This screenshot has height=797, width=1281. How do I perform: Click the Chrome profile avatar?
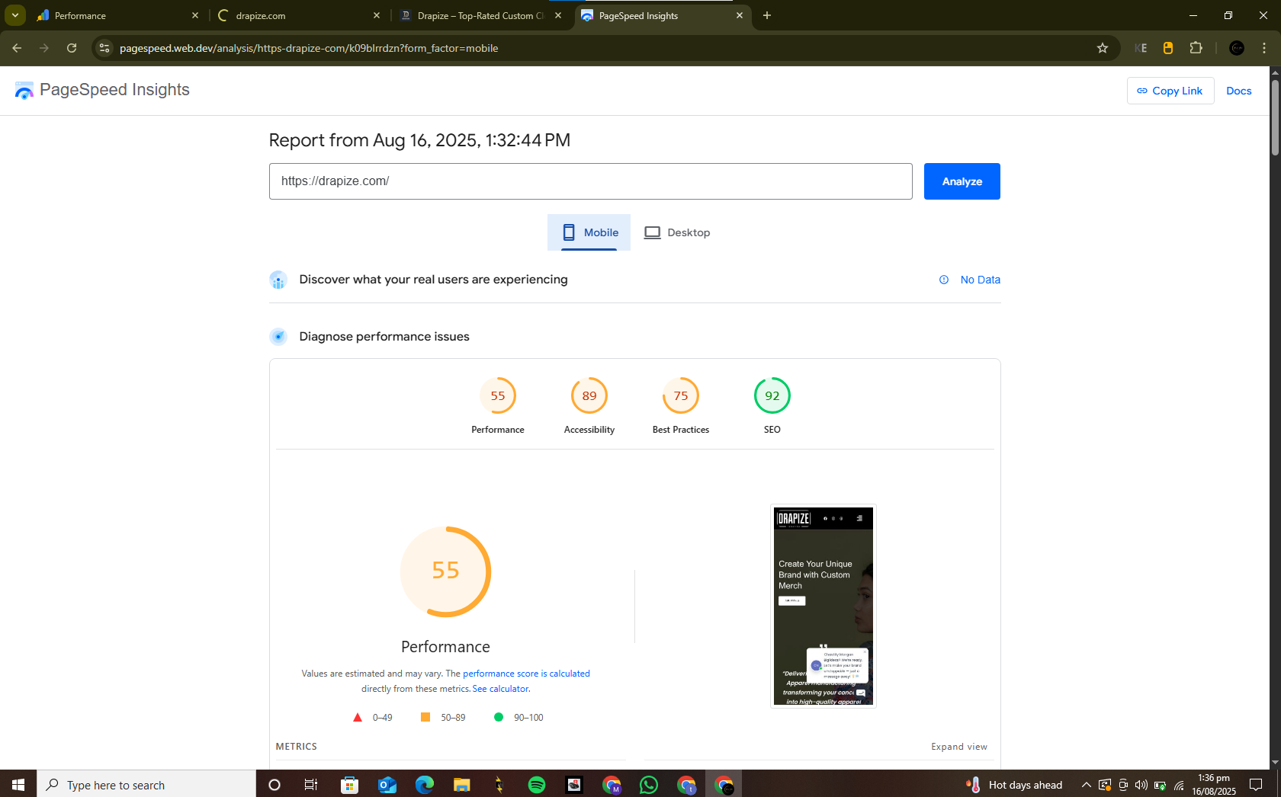point(1237,48)
